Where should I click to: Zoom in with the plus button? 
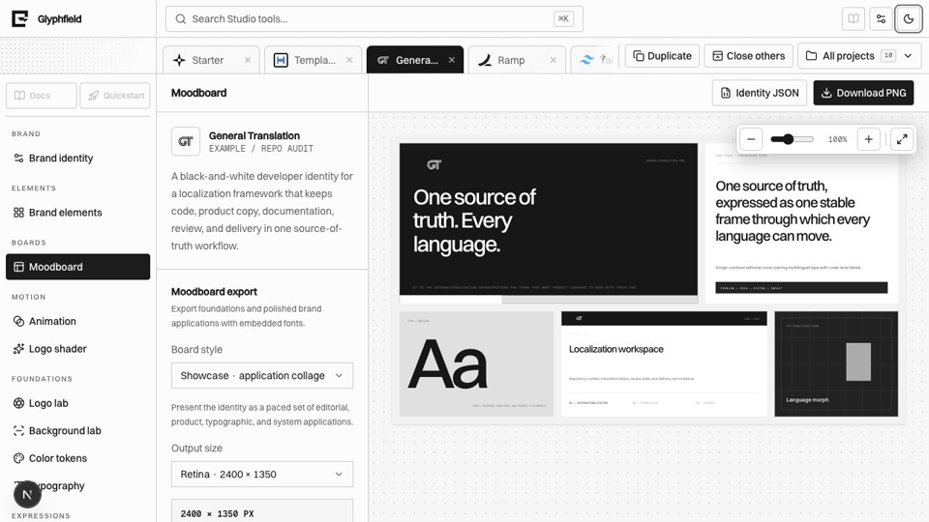click(x=869, y=139)
